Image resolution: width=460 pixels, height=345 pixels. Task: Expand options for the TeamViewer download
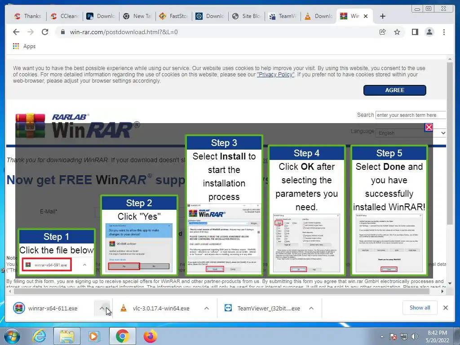click(311, 308)
